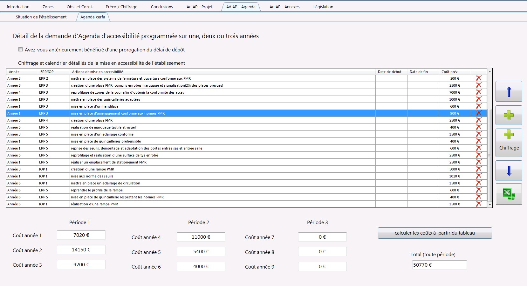Remove the 'création d'une place PMR' row
Viewport: 527px width, 286px height.
tap(479, 120)
